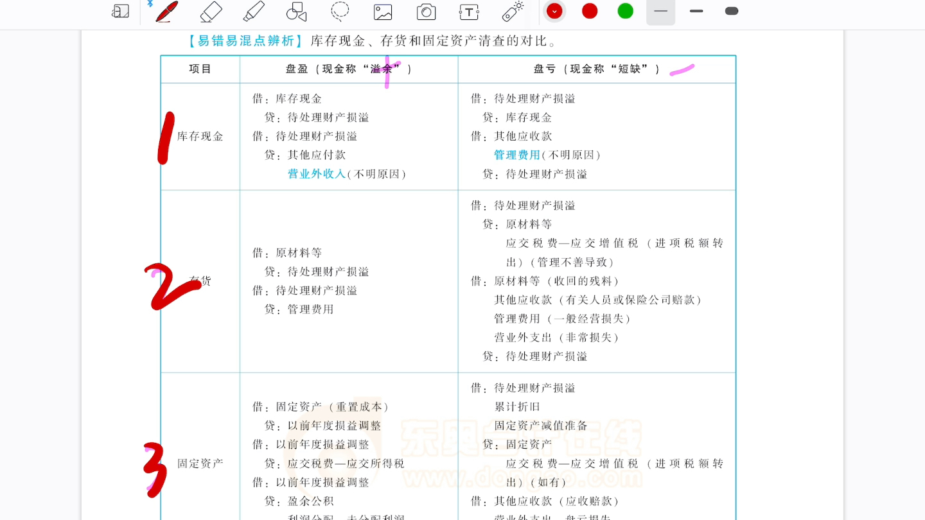
Task: Click '其他应收款（有关人员或保险公司赔款）' line
Action: (599, 300)
